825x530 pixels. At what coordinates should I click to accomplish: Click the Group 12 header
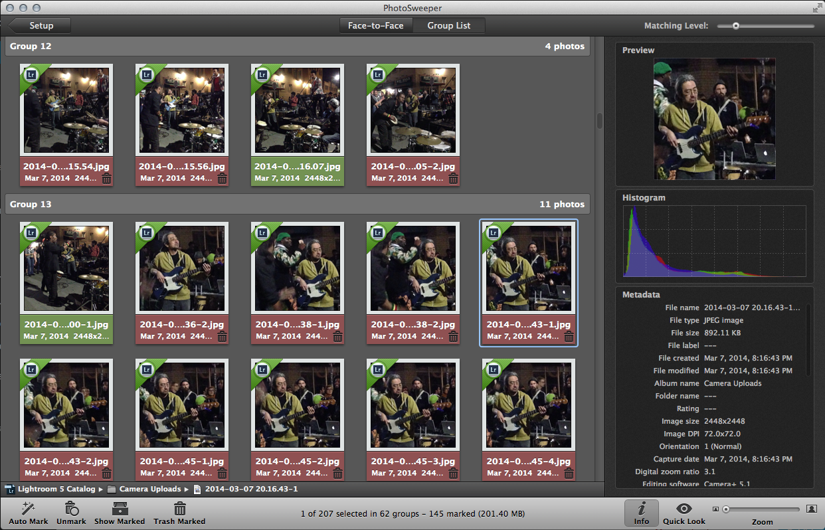pos(298,46)
